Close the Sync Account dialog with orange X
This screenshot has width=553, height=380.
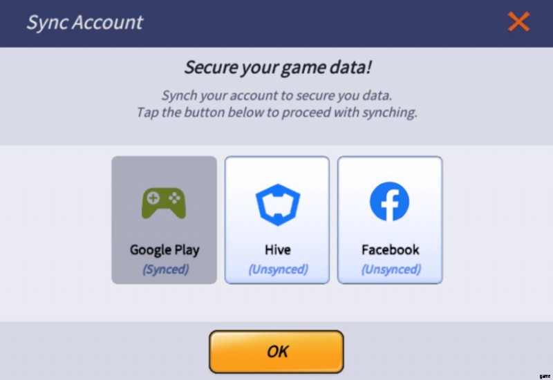(518, 21)
